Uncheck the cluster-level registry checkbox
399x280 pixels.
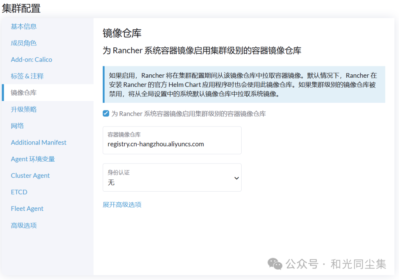(x=106, y=114)
